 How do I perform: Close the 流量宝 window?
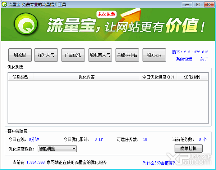pyautogui.click(x=209, y=5)
